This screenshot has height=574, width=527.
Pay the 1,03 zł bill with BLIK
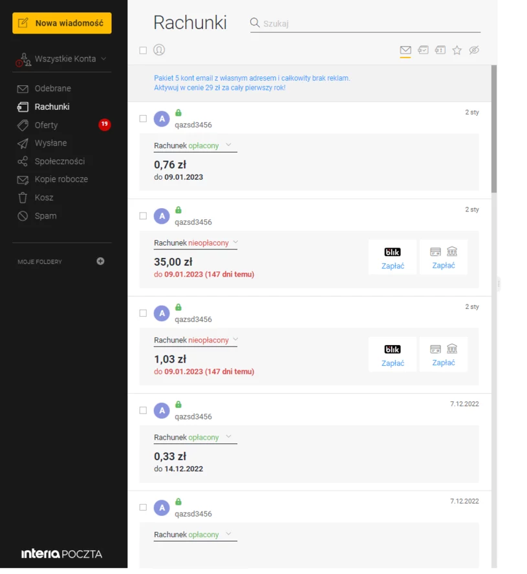coord(393,355)
